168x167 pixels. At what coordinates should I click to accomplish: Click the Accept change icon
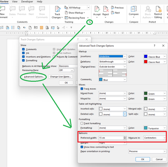coord(97,9)
